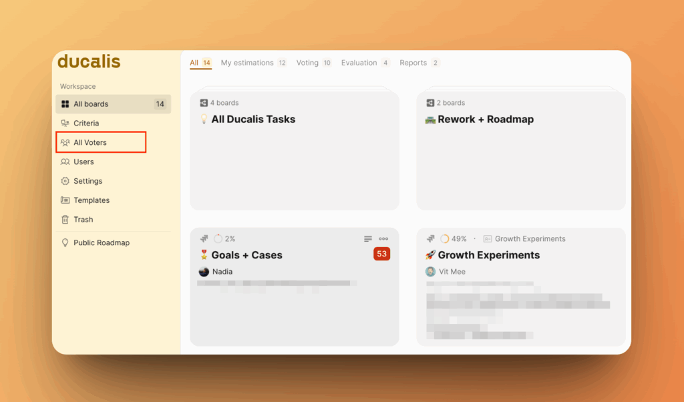
Task: Open Settings via the gear icon
Action: click(x=65, y=182)
